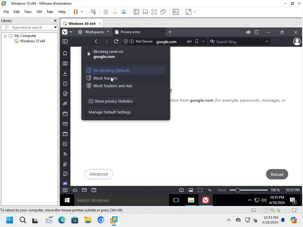
Task: Open sync cloud icon in status bar
Action: (x=75, y=190)
